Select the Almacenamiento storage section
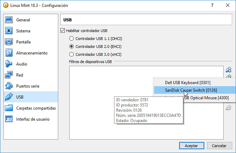Screen dimensions: 236x153 tap(32, 53)
